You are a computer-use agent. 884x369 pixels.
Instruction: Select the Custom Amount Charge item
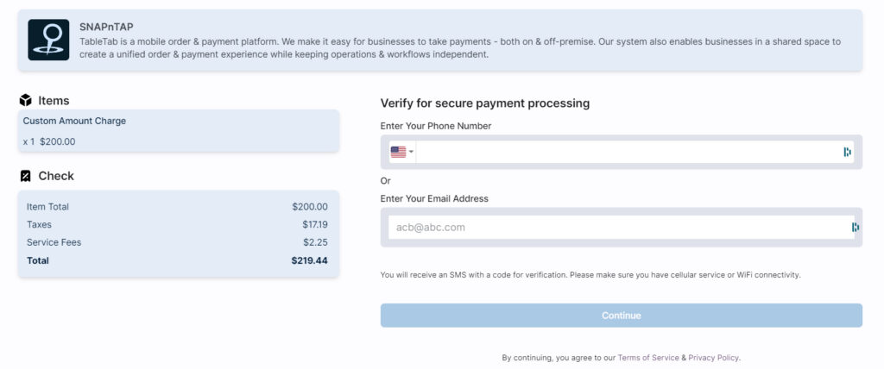(74, 122)
